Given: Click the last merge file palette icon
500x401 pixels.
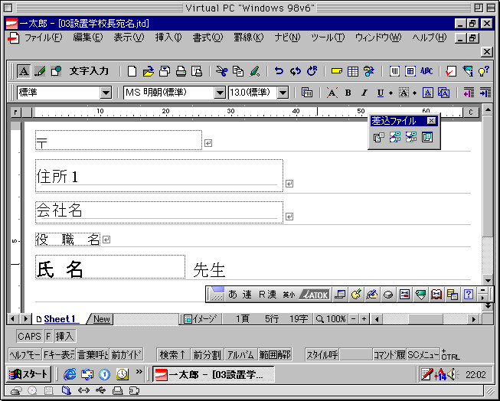Looking at the screenshot, I should pyautogui.click(x=427, y=138).
